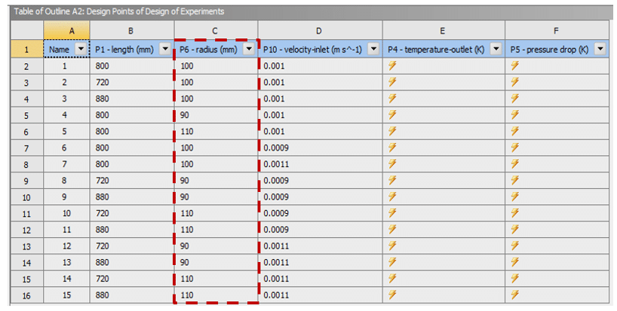This screenshot has width=617, height=311.
Task: Click pressure drop lightning icon for design point 10
Action: click(x=515, y=213)
